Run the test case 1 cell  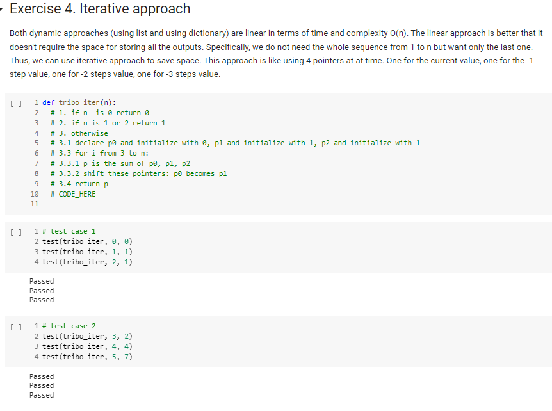(x=16, y=232)
